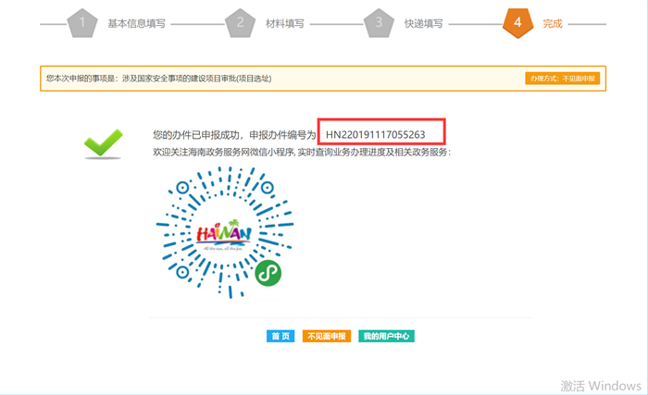The height and width of the screenshot is (395, 648).
Task: Open 不见面申报 via the orange button
Action: 327,337
